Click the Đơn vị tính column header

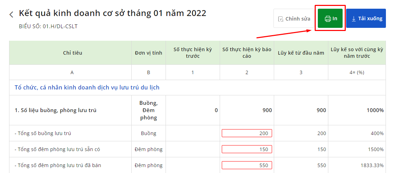coord(149,53)
